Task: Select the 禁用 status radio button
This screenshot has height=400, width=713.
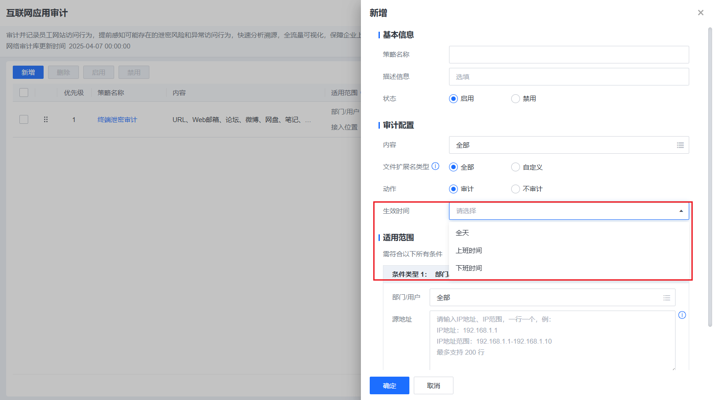Action: tap(515, 99)
